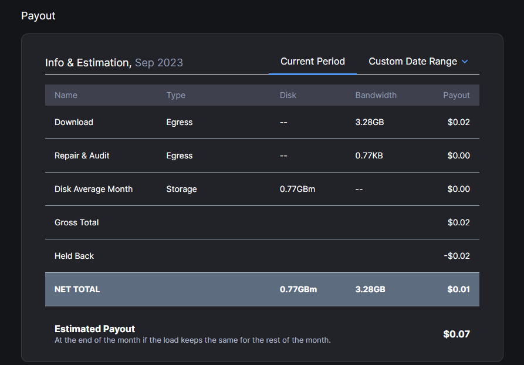Open the Custom Date Range dropdown
Viewport: 524px width, 365px height.
[x=413, y=62]
